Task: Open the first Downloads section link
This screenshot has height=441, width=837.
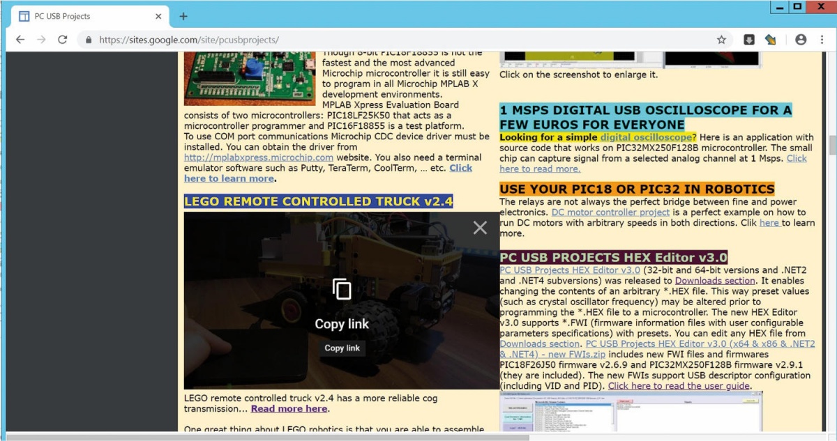Action: pyautogui.click(x=715, y=280)
